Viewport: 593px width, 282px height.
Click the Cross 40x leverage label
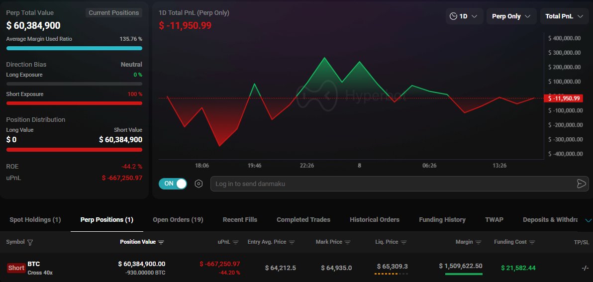click(x=40, y=273)
